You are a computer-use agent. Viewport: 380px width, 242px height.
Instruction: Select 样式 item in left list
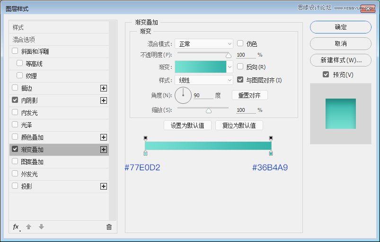59,27
